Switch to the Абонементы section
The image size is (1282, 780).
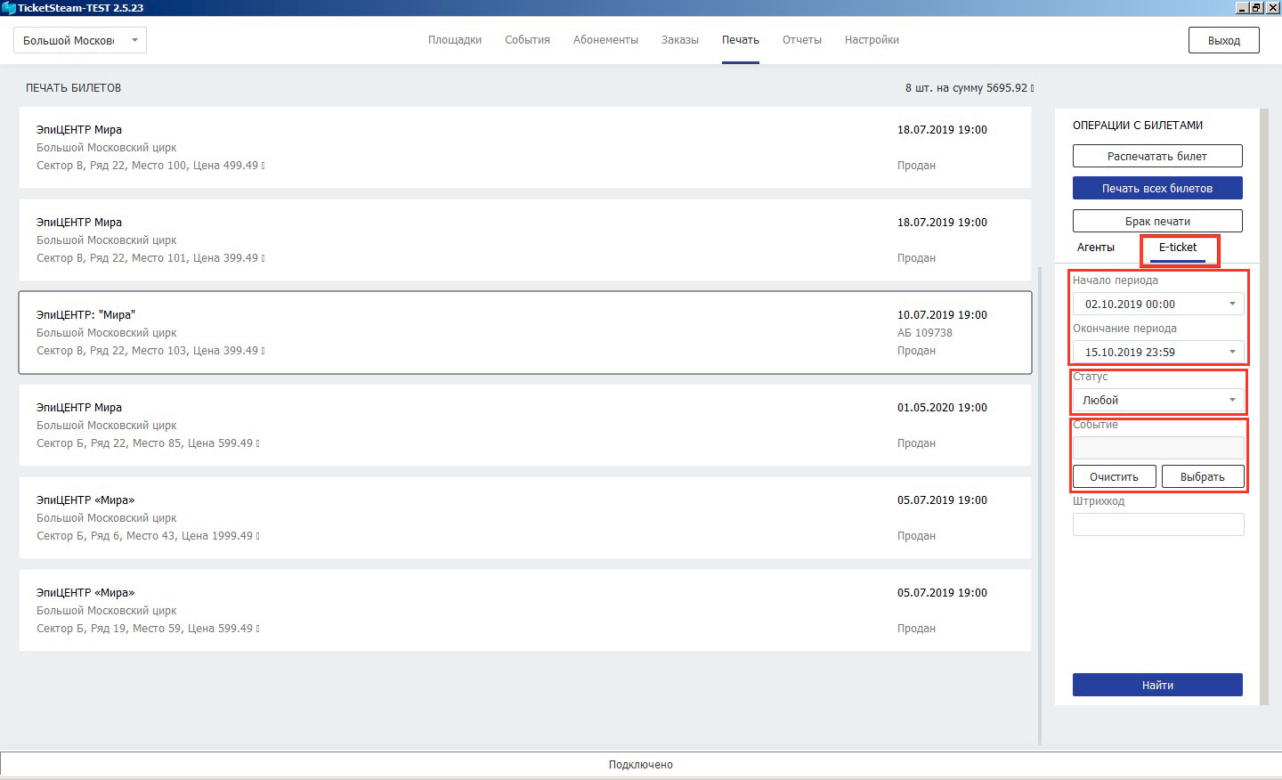(605, 40)
